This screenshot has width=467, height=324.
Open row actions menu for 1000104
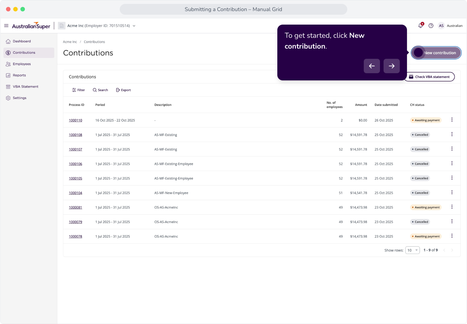point(452,193)
